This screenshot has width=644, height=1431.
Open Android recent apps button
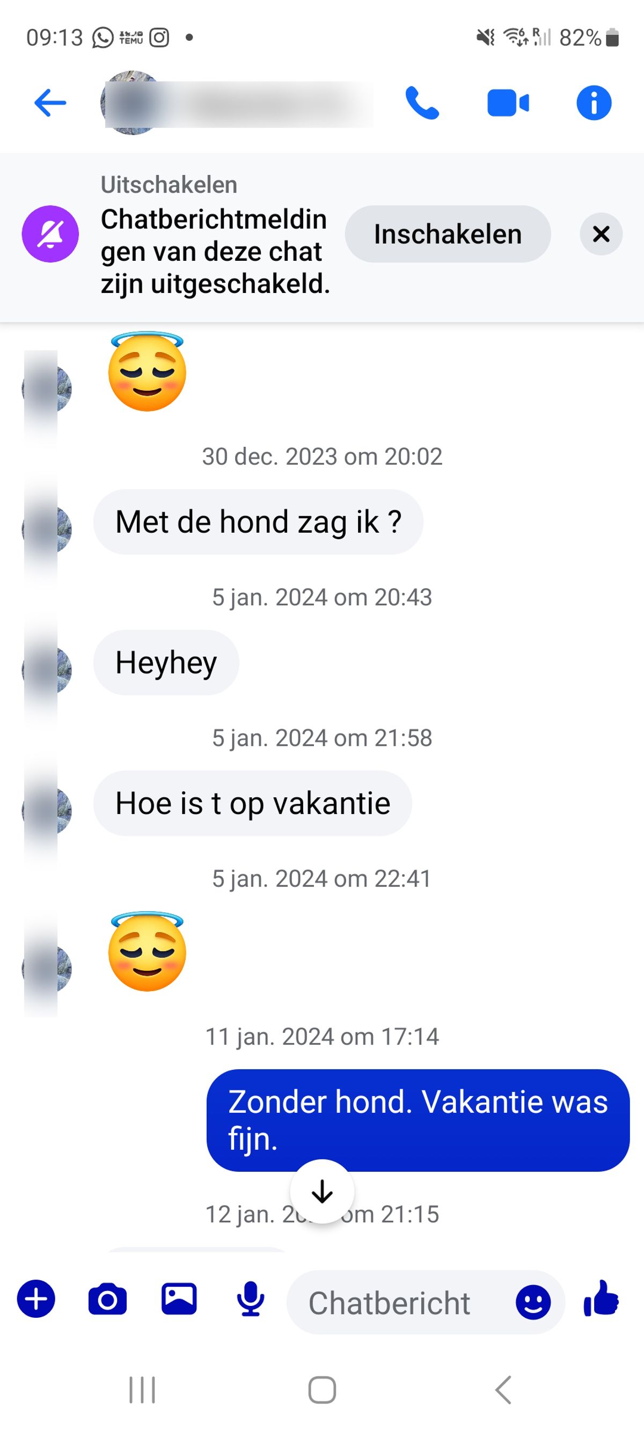(142, 1390)
